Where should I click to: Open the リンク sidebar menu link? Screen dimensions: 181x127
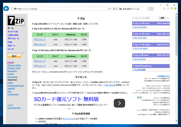pos(11,49)
